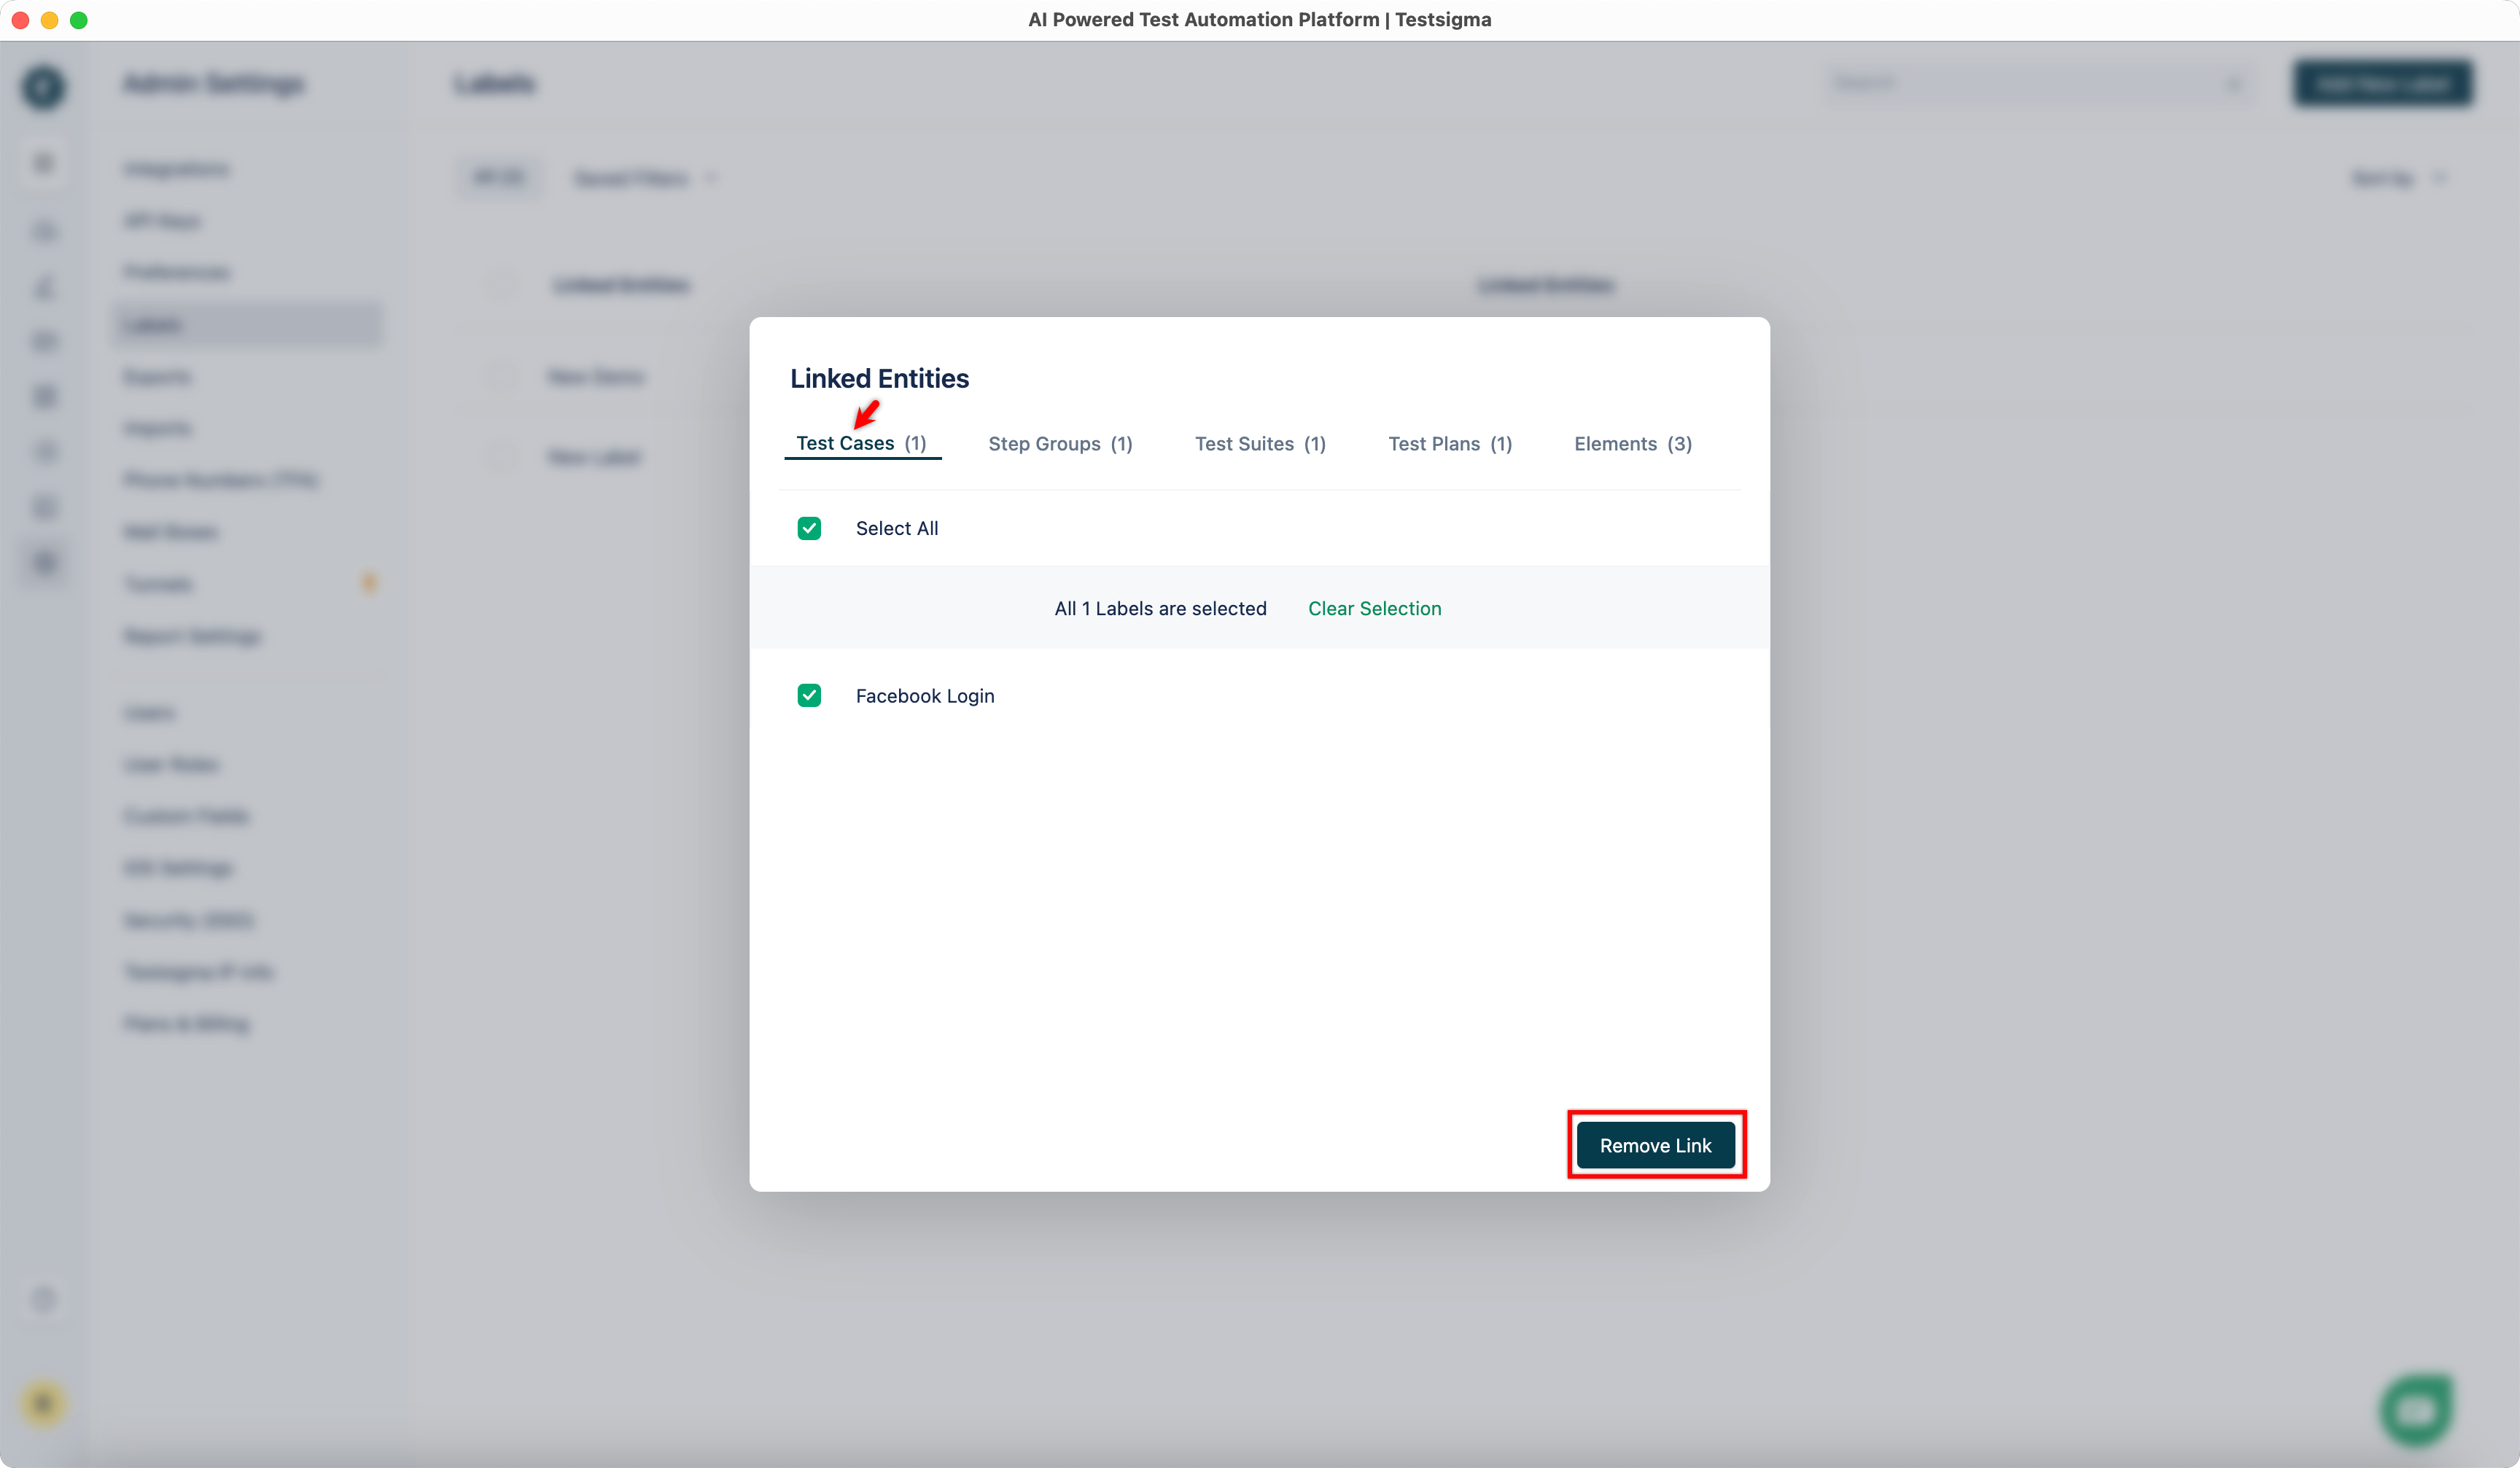The width and height of the screenshot is (2520, 1468).
Task: Click the yellow user avatar icon
Action: point(43,1403)
